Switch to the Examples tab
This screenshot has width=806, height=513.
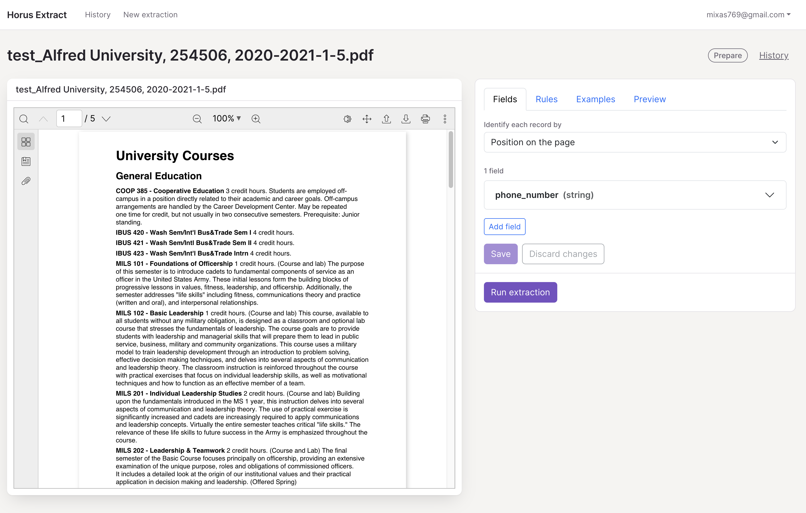click(x=595, y=99)
